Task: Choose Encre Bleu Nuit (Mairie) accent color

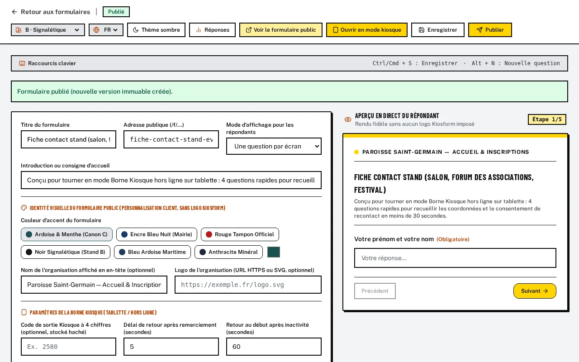Action: coord(157,234)
